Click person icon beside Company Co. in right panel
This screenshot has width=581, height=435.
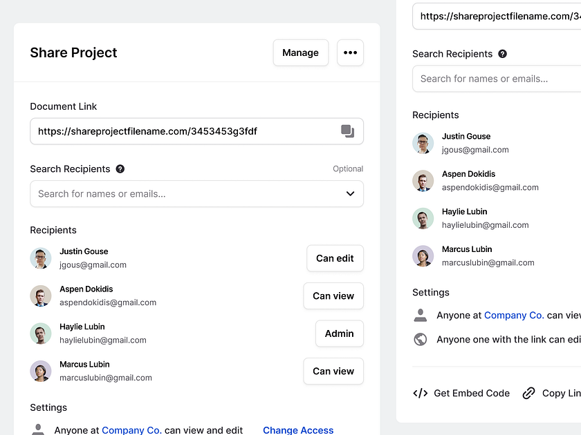click(x=420, y=316)
